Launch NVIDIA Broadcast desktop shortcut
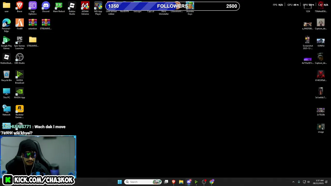331x186 pixels. click(x=20, y=77)
